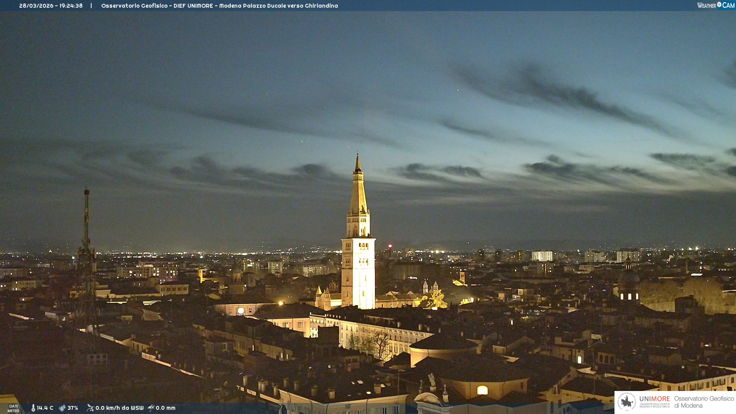Click the wind speed anemometer icon
The image size is (736, 414).
pos(90,408)
